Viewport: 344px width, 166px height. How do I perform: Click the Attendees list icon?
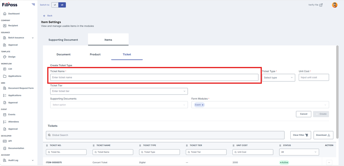coord(5,122)
